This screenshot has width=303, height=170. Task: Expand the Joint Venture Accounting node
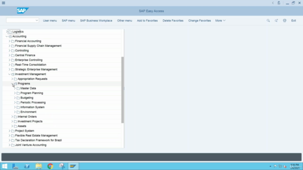click(9, 145)
